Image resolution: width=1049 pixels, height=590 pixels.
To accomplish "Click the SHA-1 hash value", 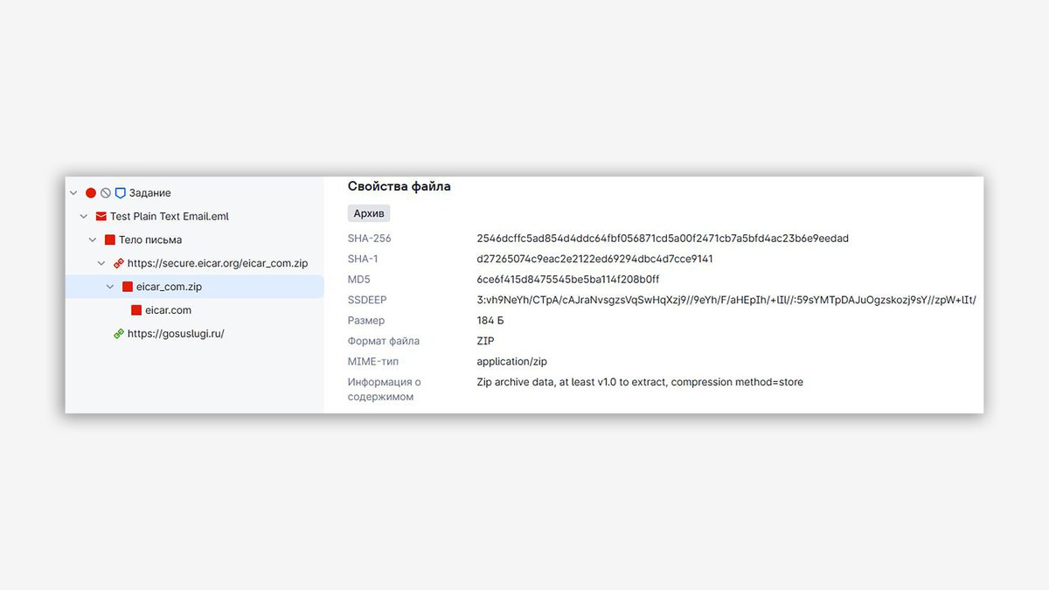I will pos(595,259).
